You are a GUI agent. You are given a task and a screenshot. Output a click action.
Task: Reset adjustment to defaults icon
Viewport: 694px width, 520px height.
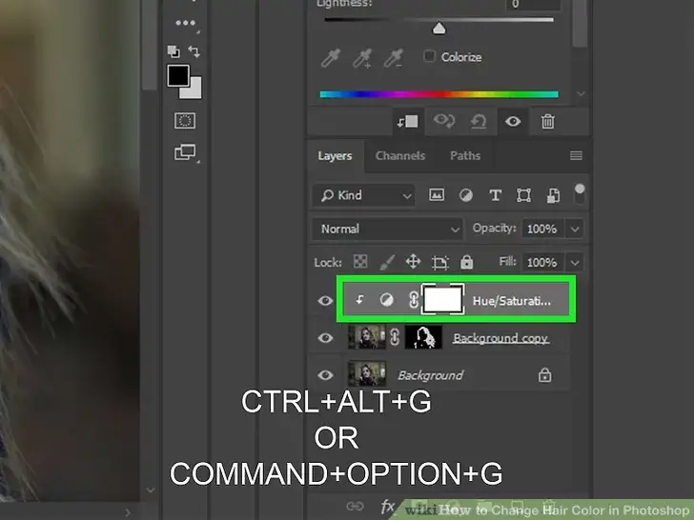[479, 121]
